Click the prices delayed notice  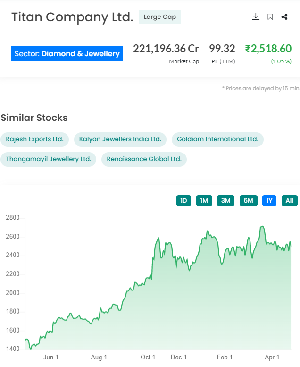point(261,88)
